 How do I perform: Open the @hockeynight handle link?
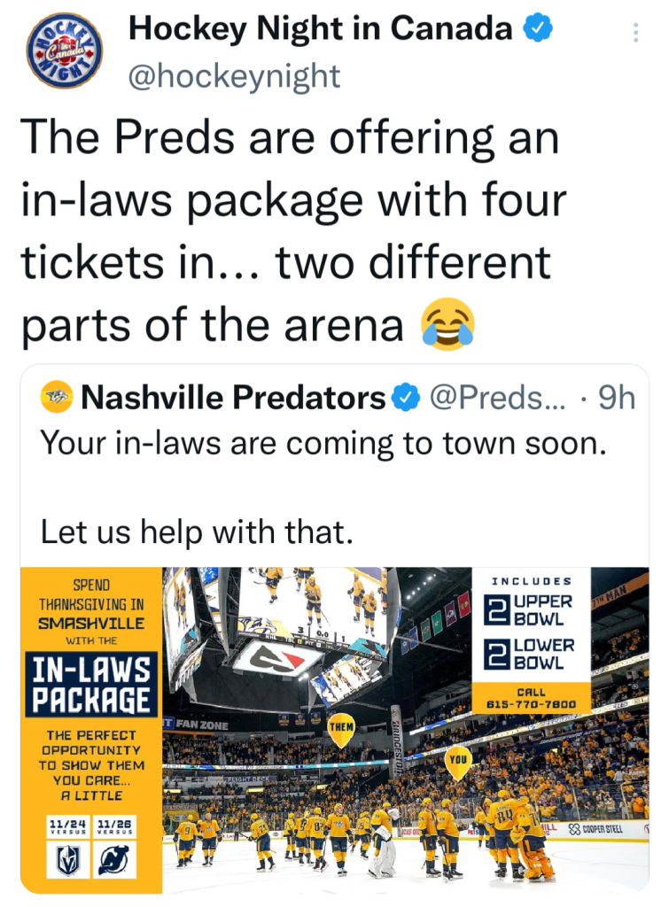(x=234, y=76)
